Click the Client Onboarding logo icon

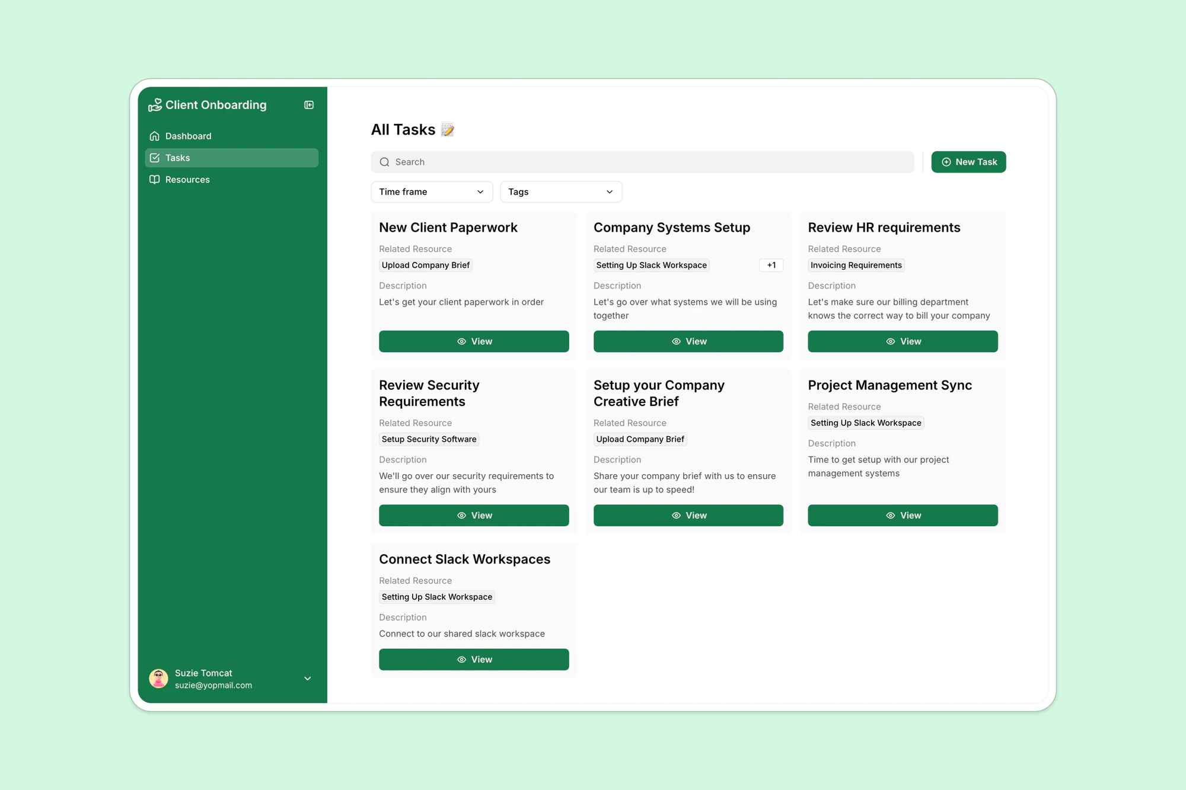(155, 105)
